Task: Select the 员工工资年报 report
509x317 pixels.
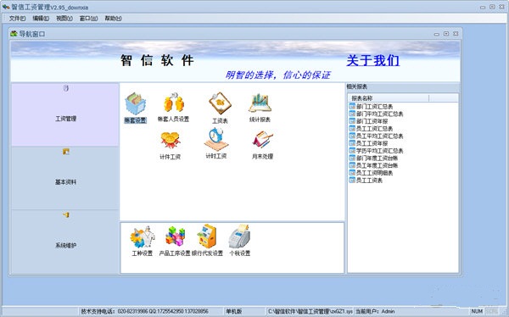Action: (368, 143)
